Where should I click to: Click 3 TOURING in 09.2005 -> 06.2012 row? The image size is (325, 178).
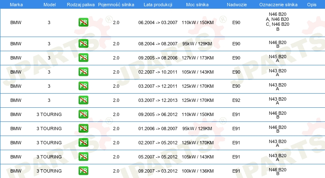point(49,114)
